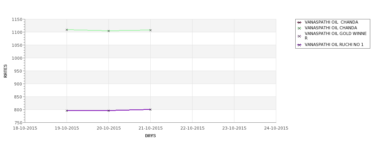Click the GOLD WINNER legend marker icon
Viewport: 371px width, 163px height.
pos(299,36)
